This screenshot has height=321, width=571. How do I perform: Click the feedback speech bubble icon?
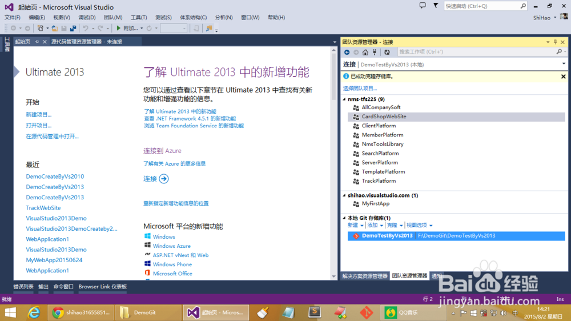(x=423, y=6)
